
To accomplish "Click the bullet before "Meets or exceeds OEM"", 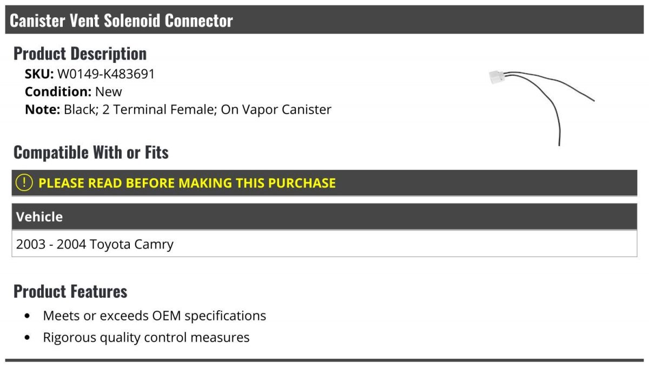I will pyautogui.click(x=28, y=316).
